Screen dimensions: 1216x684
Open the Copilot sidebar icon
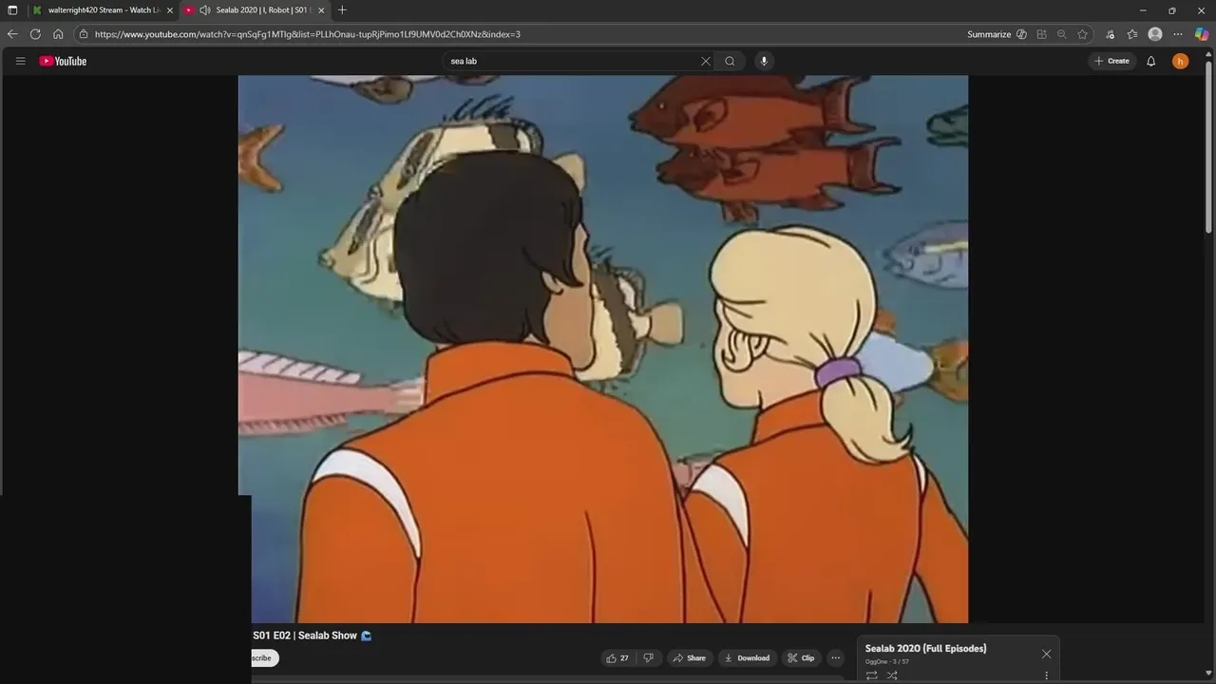(x=1202, y=34)
